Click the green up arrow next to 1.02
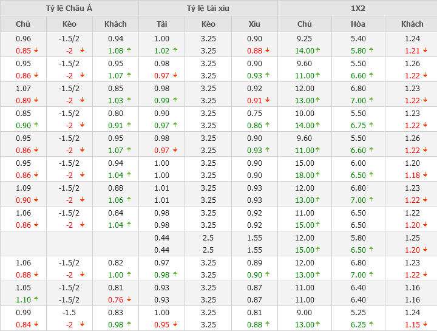 175,50
